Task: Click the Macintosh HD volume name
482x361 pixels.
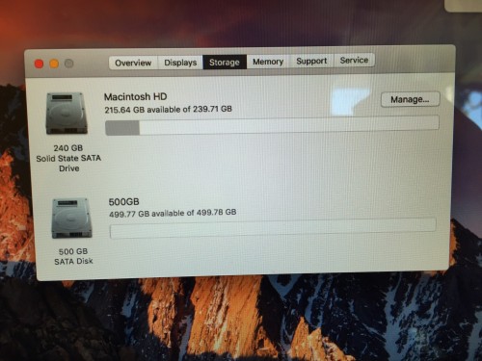Action: pos(135,96)
